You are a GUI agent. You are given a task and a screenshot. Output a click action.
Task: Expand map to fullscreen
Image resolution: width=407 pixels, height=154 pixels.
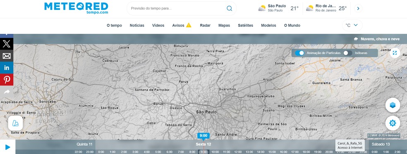click(395, 53)
